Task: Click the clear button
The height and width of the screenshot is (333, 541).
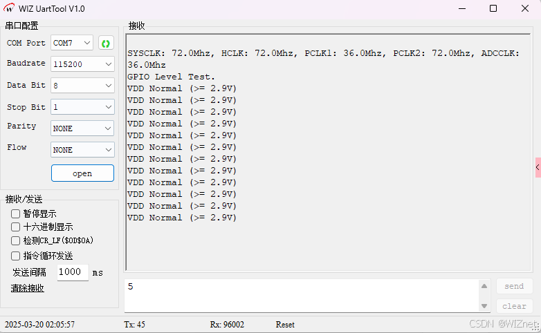Action: click(x=514, y=306)
